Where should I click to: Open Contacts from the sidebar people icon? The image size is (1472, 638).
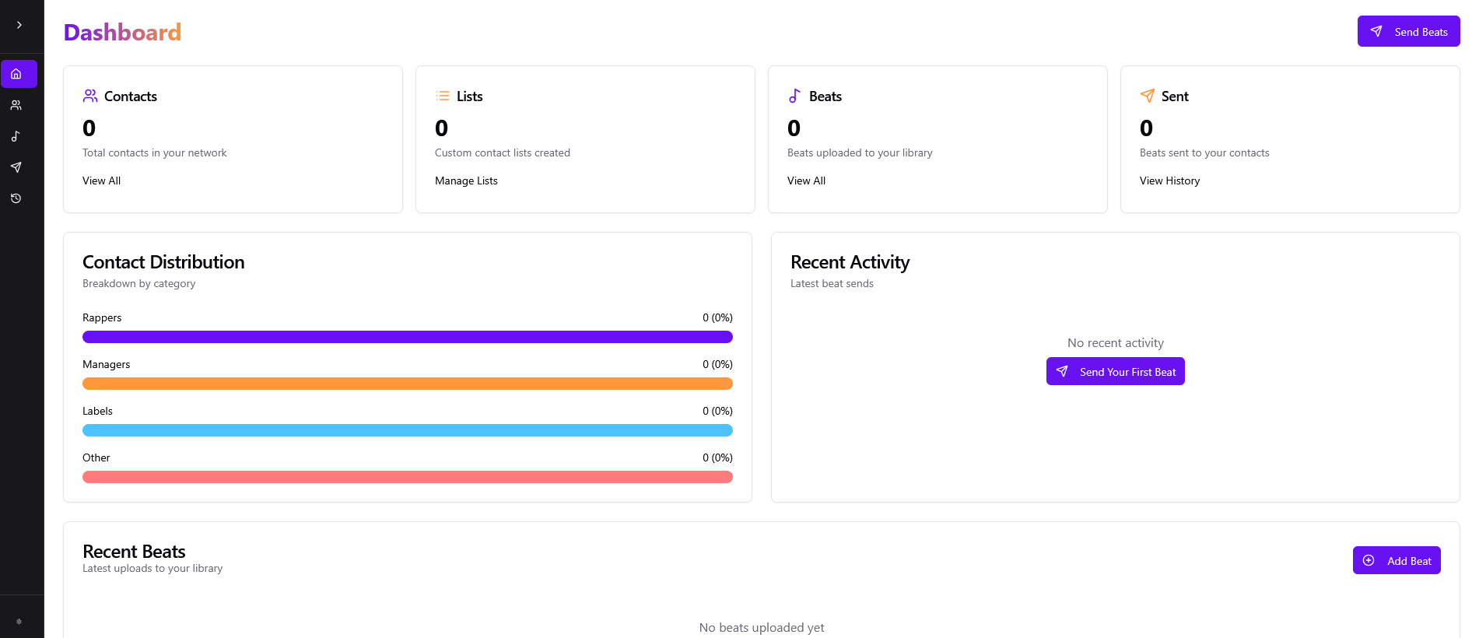coord(16,105)
